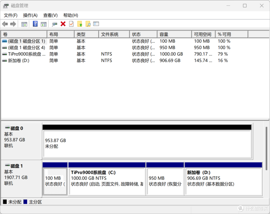The height and width of the screenshot is (214, 270).
Task: Go back with the left arrow toolbar icon
Action: [5, 24]
